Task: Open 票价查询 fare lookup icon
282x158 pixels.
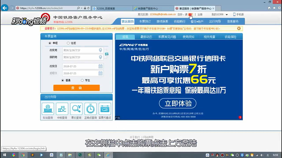Action: pyautogui.click(x=76, y=109)
